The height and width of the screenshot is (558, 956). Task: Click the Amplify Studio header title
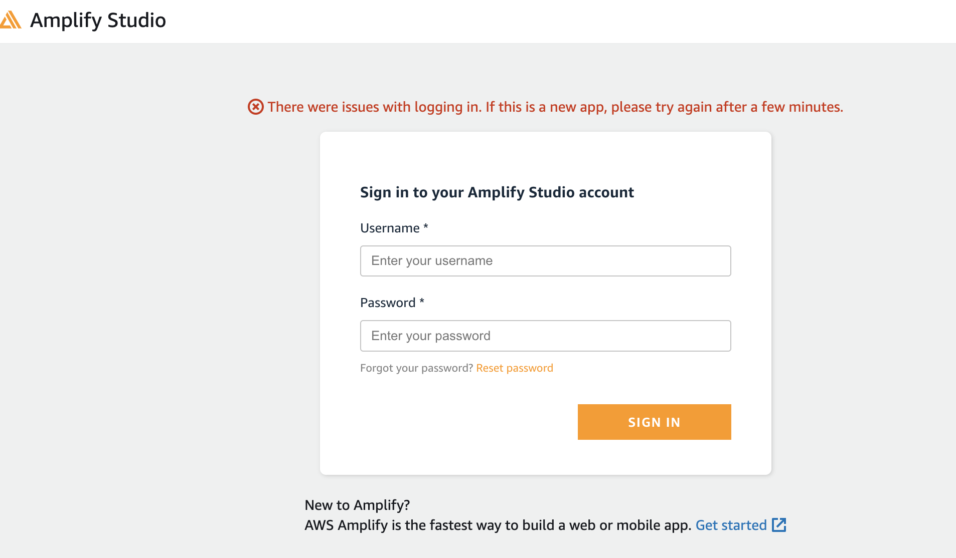(x=98, y=20)
